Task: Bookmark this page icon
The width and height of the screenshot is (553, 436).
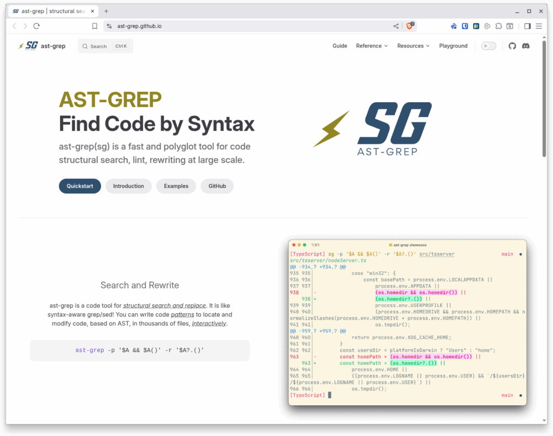Action: tap(95, 26)
